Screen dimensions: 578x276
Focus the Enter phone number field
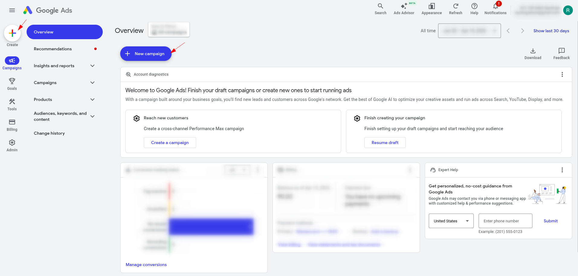[x=505, y=221]
